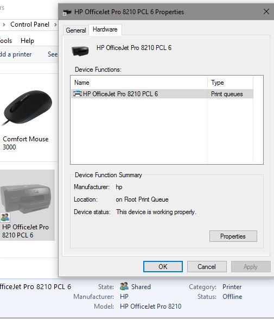Expand the chevron after Control Panel breadcrumb
This screenshot has height=319, width=274.
point(55,24)
